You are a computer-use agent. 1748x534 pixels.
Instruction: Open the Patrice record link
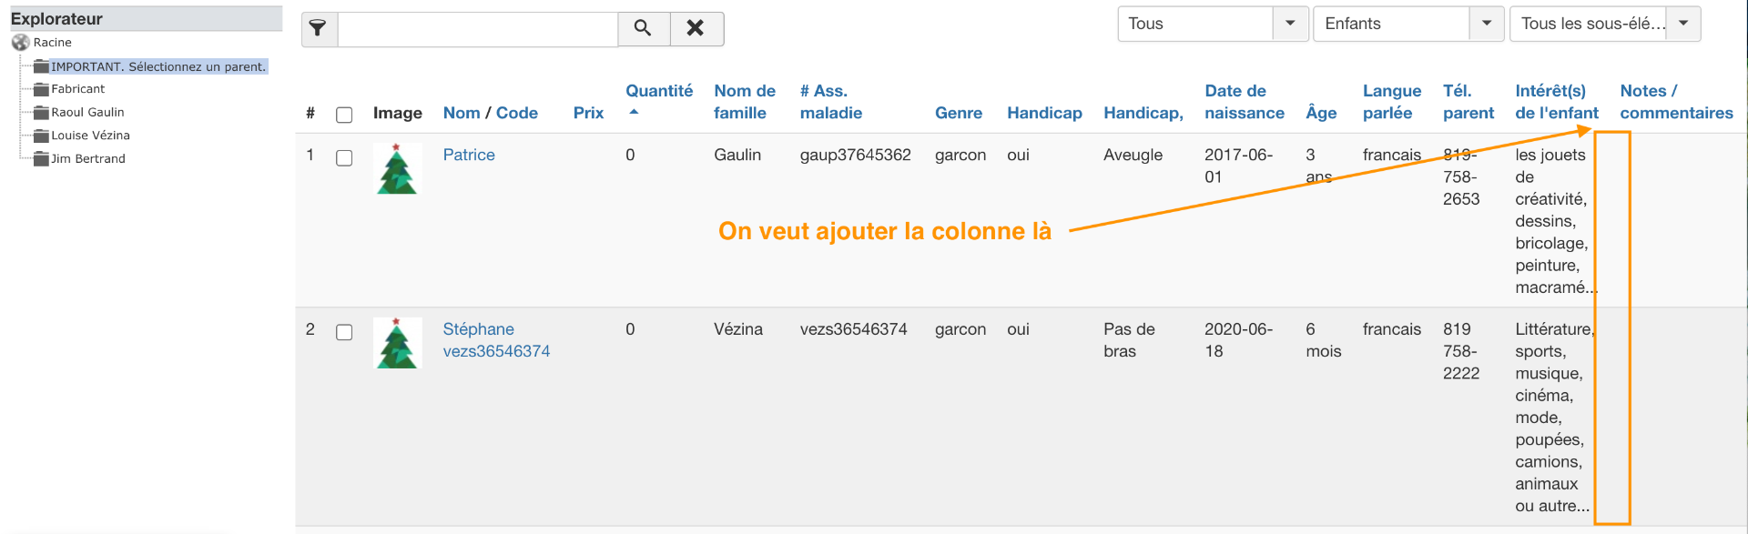click(469, 155)
